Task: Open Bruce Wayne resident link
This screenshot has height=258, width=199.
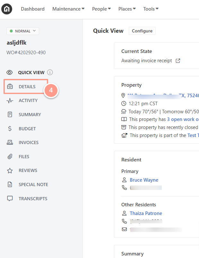Action: [144, 180]
